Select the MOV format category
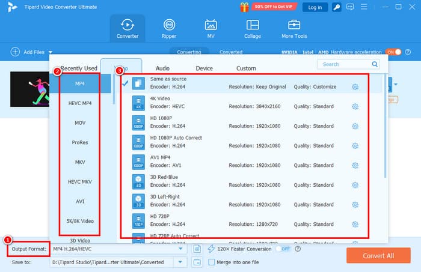The width and height of the screenshot is (421, 272). (80, 122)
